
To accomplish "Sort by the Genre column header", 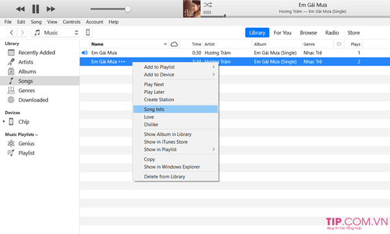I will click(x=309, y=44).
